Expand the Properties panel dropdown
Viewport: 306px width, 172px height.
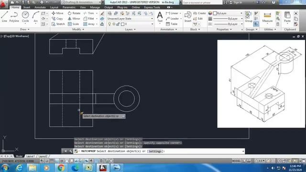tap(224, 29)
